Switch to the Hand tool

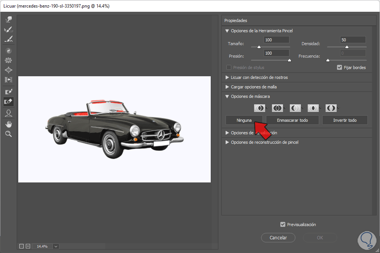(8, 124)
